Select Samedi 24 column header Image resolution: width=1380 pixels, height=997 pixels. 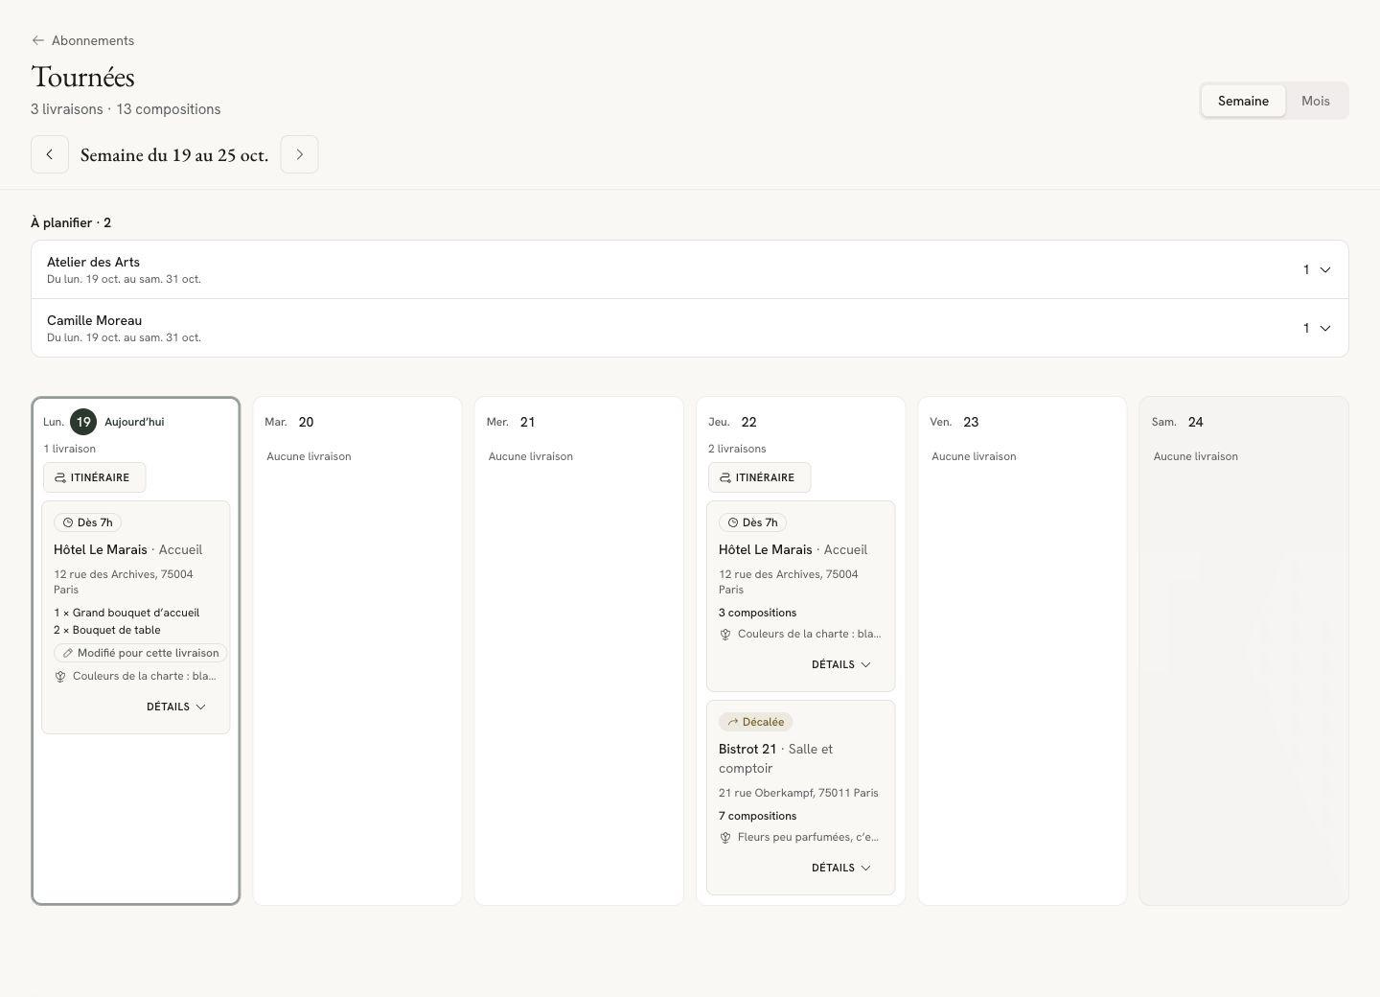tap(1178, 422)
